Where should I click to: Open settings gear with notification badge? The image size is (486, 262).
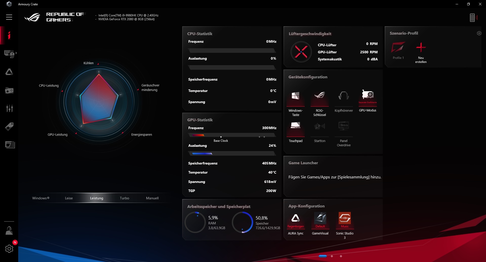pos(9,249)
